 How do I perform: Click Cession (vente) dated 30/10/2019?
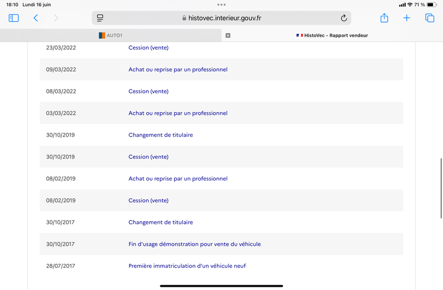148,157
